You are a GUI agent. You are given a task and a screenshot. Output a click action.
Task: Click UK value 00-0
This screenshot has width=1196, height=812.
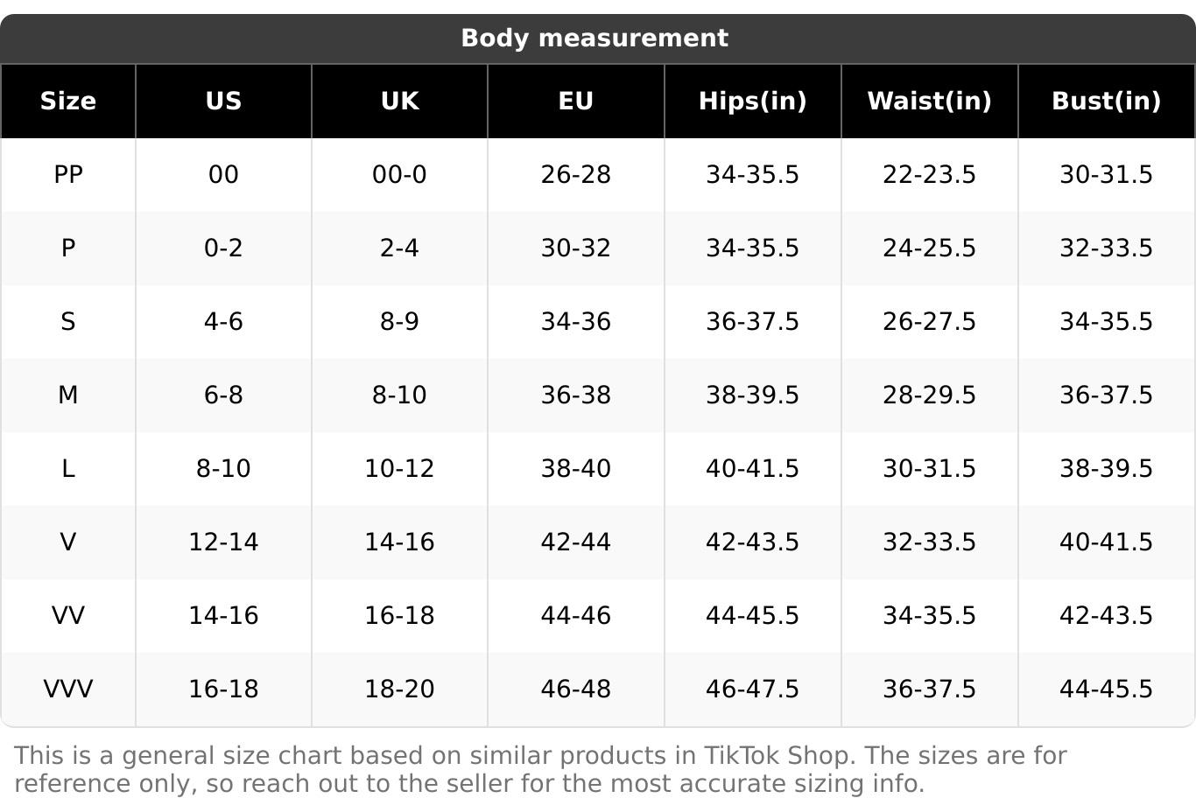pyautogui.click(x=399, y=175)
